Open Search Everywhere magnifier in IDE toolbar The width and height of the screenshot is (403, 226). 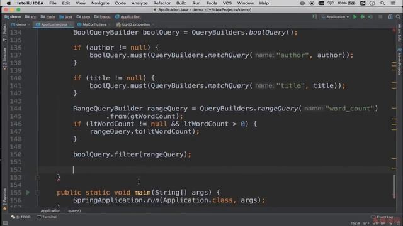tap(398, 17)
